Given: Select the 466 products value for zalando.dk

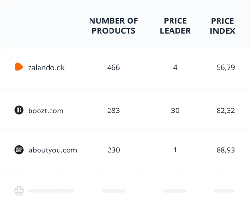Looking at the screenshot, I should pos(113,67).
